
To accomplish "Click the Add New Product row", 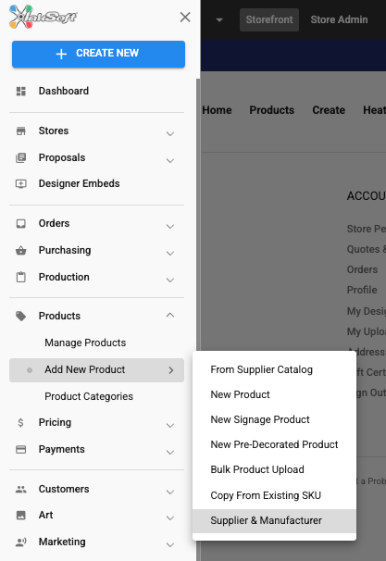I will tap(96, 370).
